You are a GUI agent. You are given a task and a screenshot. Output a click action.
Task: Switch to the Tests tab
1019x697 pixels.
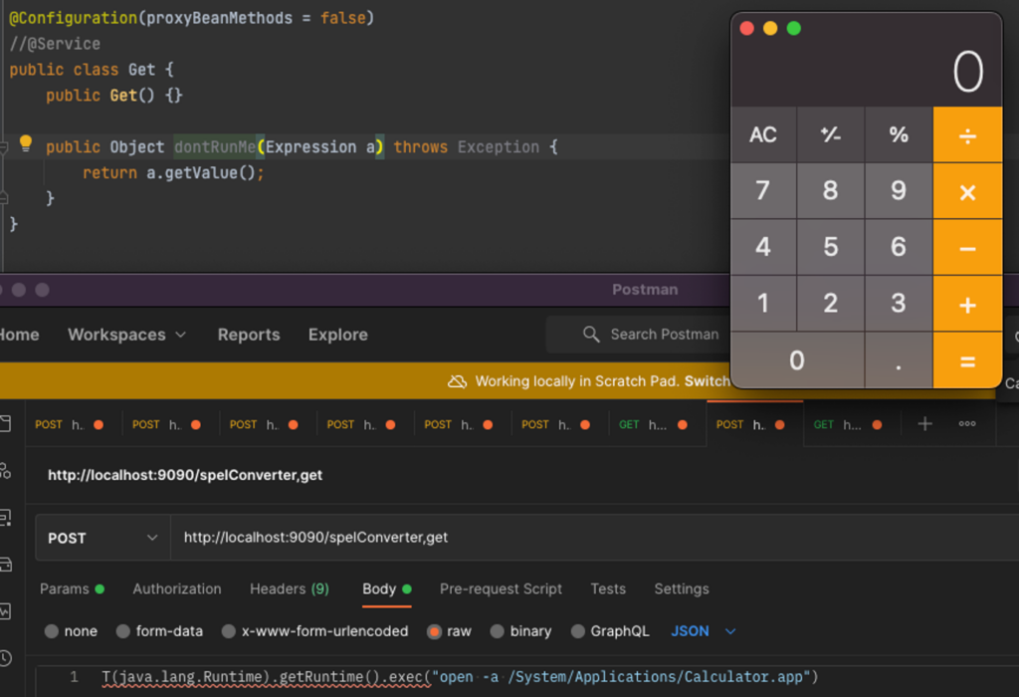coord(608,589)
